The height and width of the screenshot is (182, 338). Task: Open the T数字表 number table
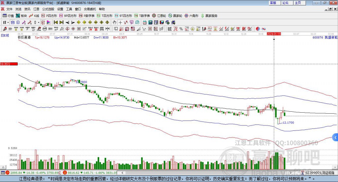pyautogui.click(x=142, y=16)
